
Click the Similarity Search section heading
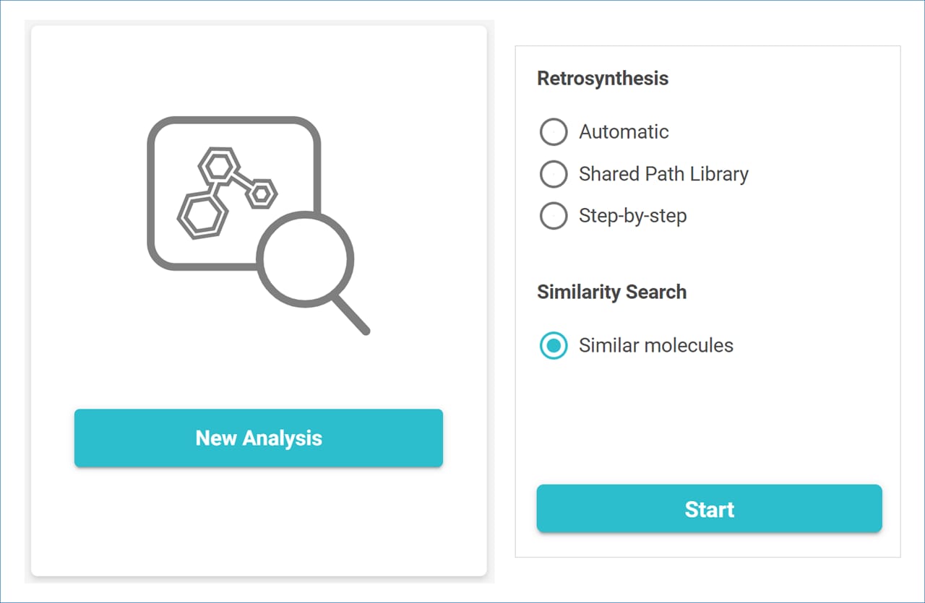tap(611, 292)
